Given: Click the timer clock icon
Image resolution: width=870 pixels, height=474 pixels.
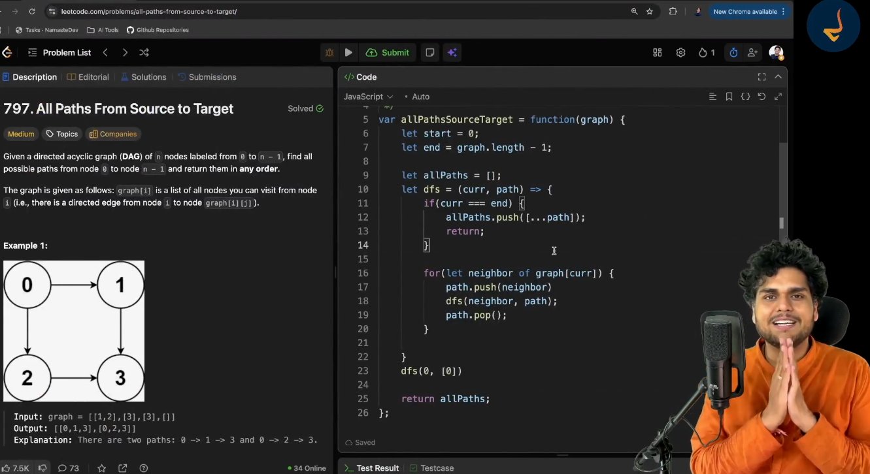Looking at the screenshot, I should click(733, 53).
